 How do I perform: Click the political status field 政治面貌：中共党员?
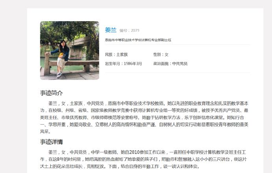[x=170, y=63]
